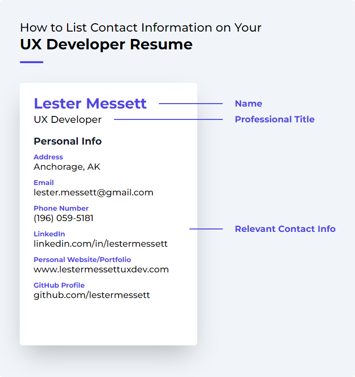
Task: Open the www.lestermessettuxdev.com website link
Action: (101, 269)
